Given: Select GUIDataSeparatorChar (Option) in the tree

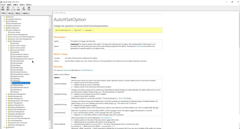Looking at the screenshot, I should (x=23, y=59).
